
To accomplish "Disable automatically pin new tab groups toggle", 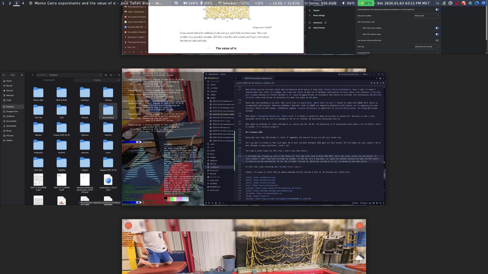I will pos(437,9).
